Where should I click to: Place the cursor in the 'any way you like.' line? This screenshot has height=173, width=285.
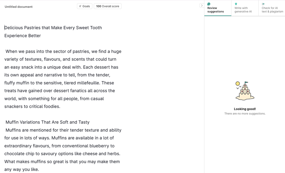tap(22, 169)
